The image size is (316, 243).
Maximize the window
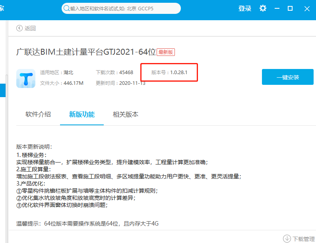tap(290, 8)
